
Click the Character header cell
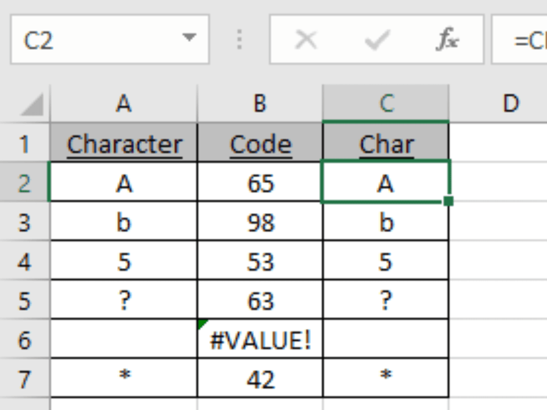tap(124, 144)
